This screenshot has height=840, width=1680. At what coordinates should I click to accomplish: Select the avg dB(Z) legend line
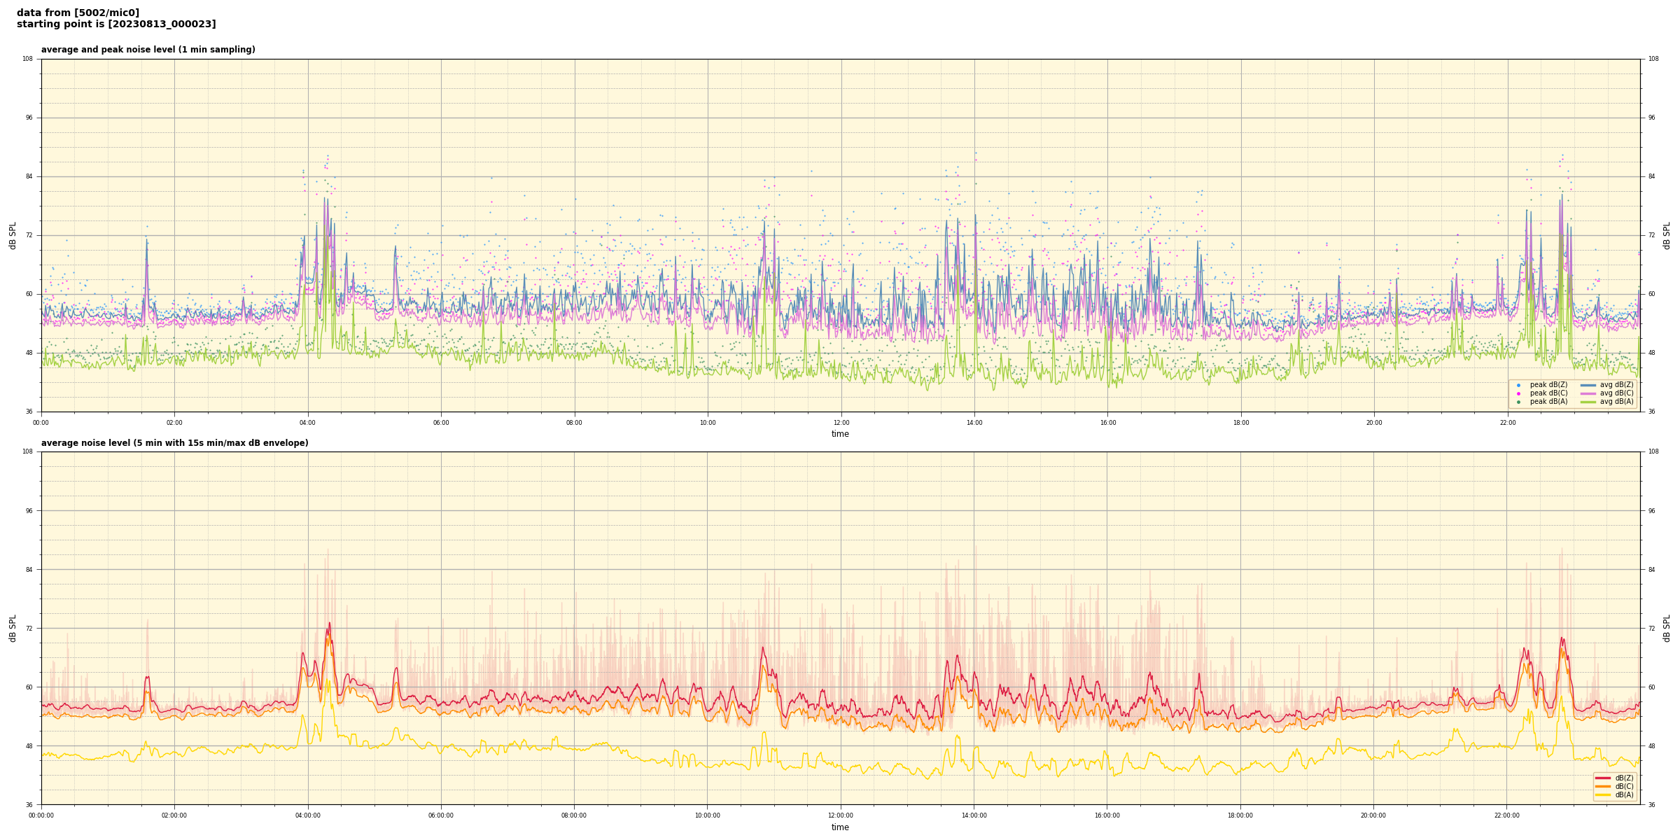(x=1588, y=385)
